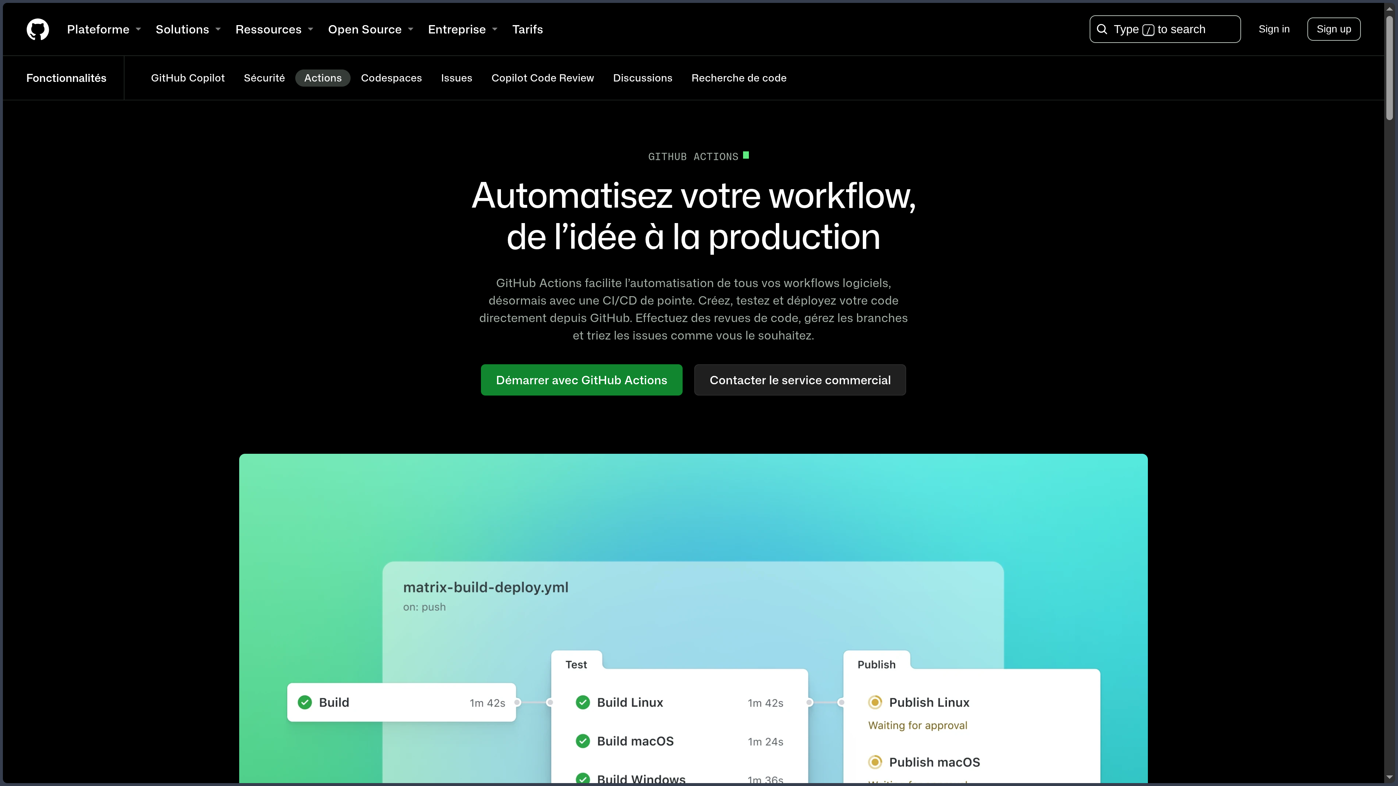The width and height of the screenshot is (1398, 786).
Task: Expand the Entreprise menu
Action: coord(462,29)
